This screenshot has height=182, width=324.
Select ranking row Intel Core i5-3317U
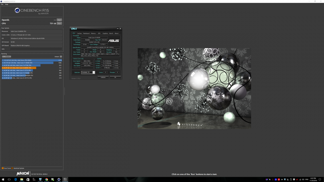(x=32, y=78)
